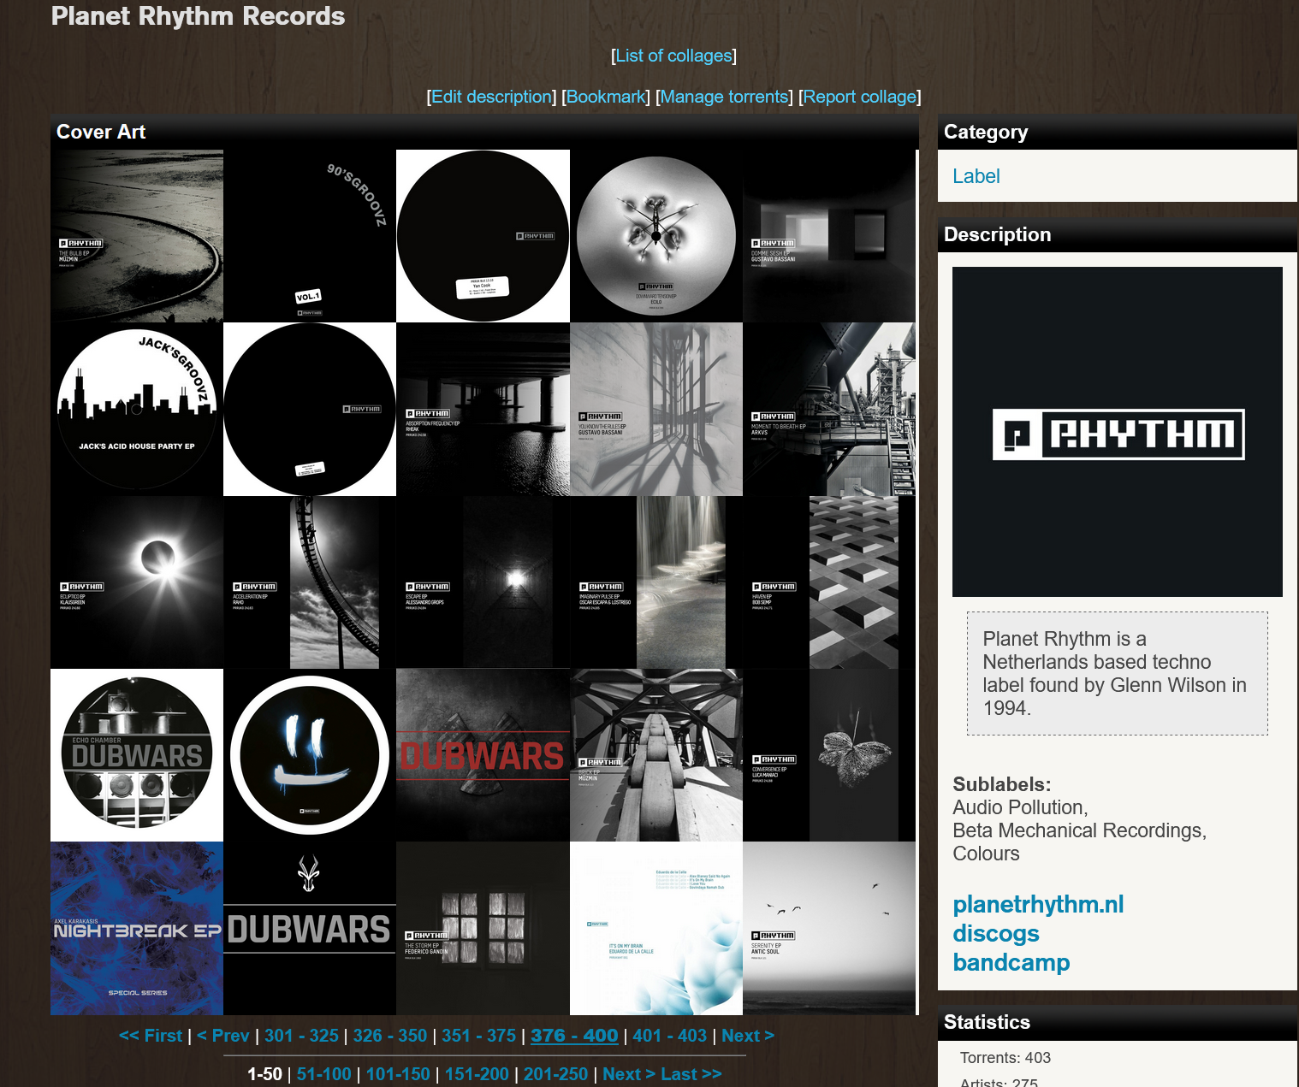The image size is (1299, 1087).
Task: Open Moment To Breath EP Arkvs cover
Action: click(x=829, y=409)
